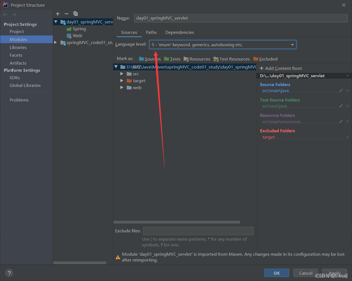The height and width of the screenshot is (281, 352).
Task: Copy the selected module
Action: click(76, 14)
